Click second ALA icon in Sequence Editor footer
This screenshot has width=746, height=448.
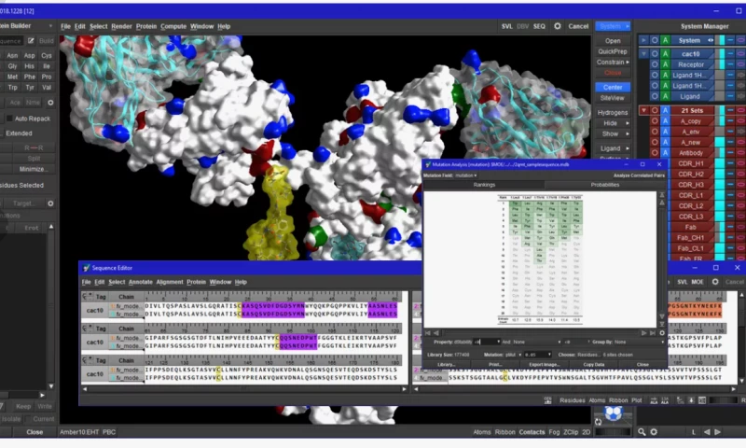665,400
